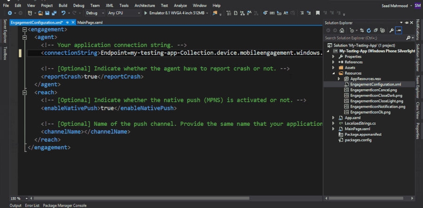
Task: Select Package.appxmanifest in Solution Explorer
Action: point(363,134)
